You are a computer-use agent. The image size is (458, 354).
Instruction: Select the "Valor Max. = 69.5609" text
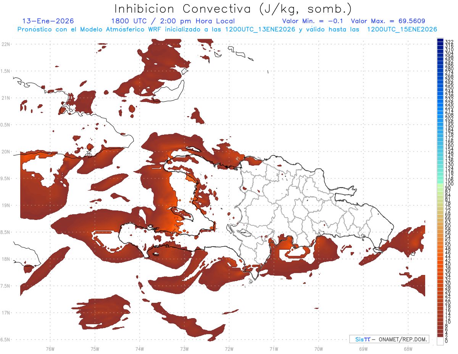pos(388,21)
